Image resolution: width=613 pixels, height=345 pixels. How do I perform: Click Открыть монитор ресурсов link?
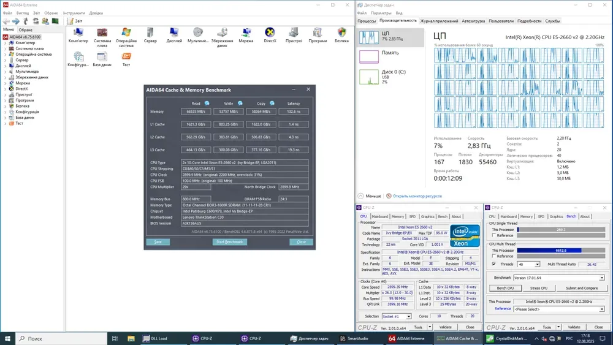point(417,196)
